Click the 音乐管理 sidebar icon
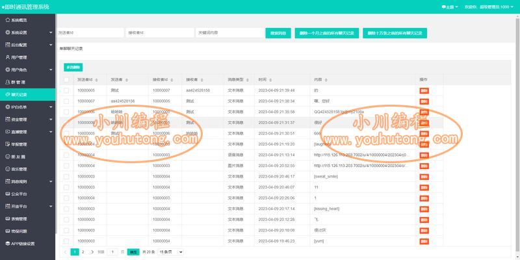The height and width of the screenshot is (260, 520). pos(8,169)
